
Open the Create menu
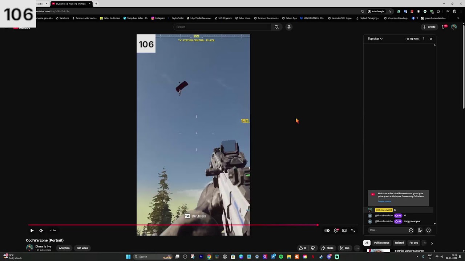pyautogui.click(x=429, y=27)
